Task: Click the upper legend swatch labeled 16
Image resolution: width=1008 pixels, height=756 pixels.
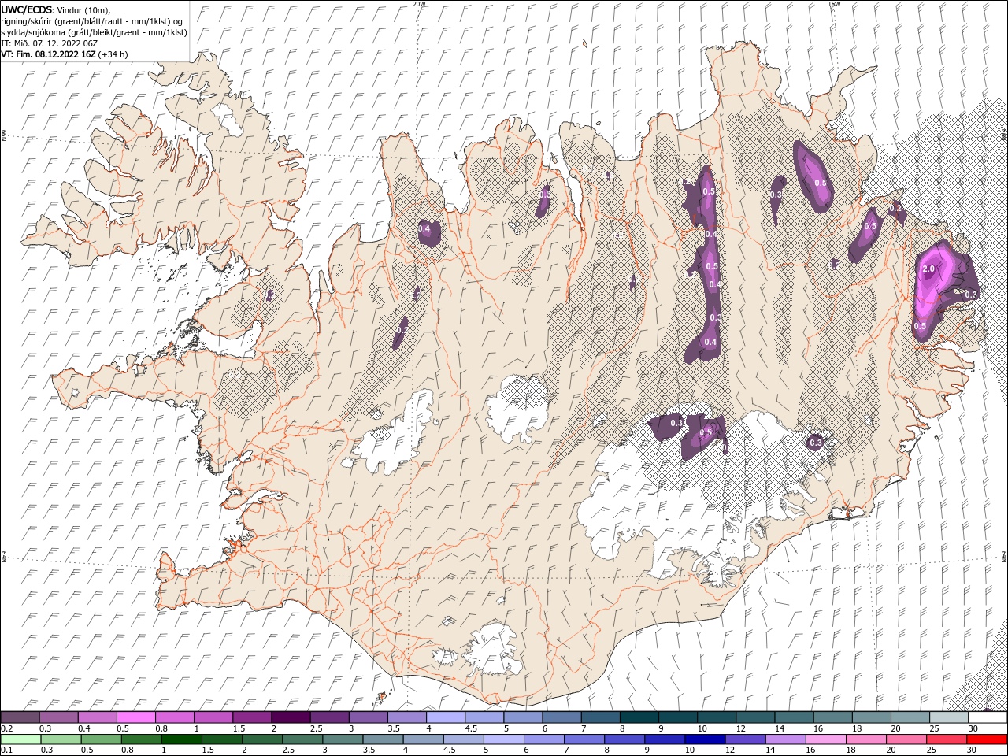Action: tap(832, 717)
